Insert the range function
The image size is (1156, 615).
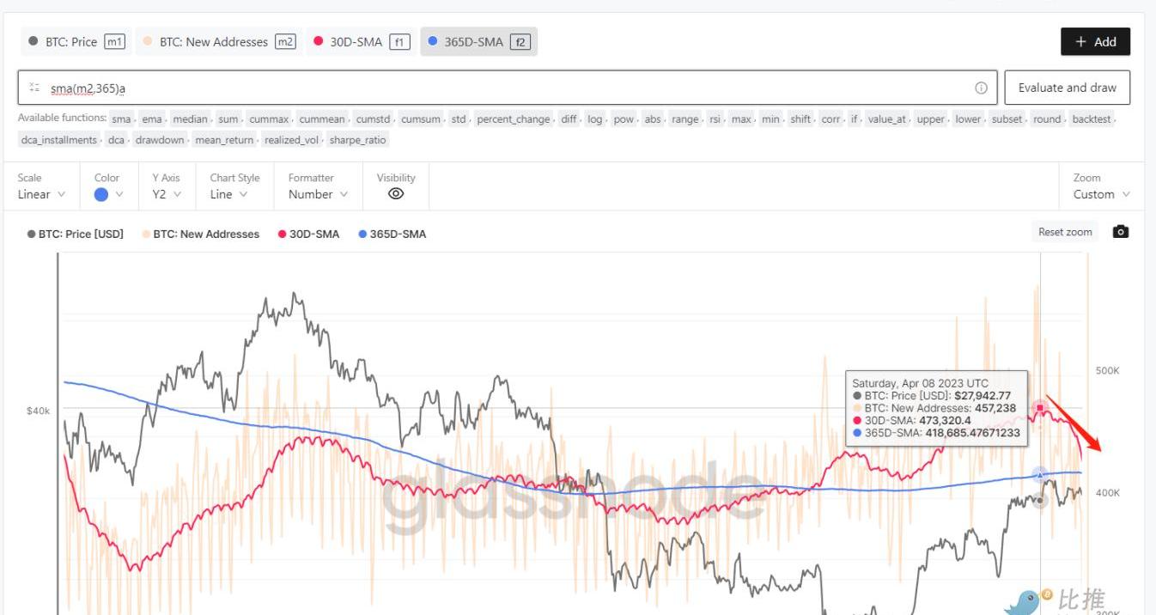(685, 119)
